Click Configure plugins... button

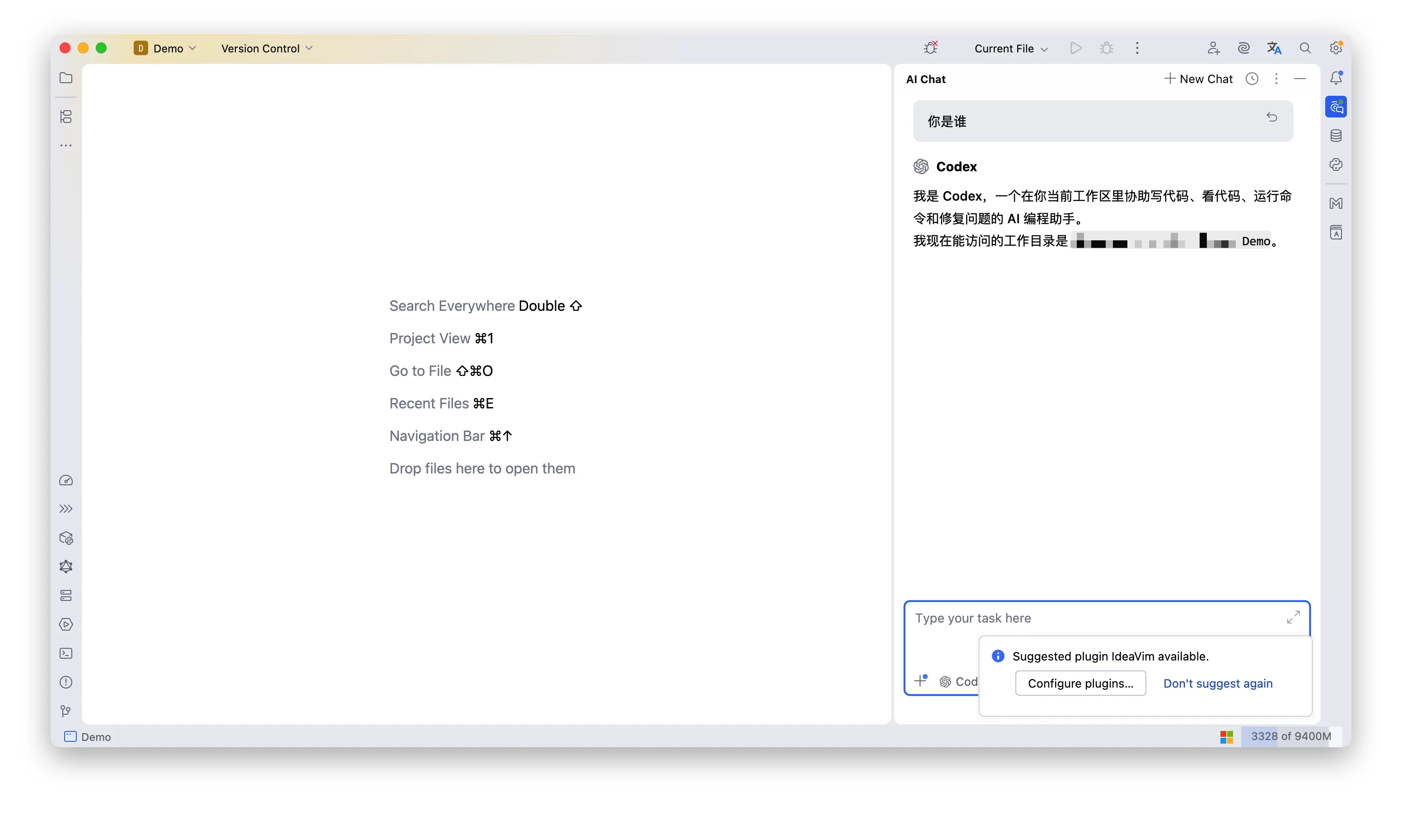coord(1080,683)
